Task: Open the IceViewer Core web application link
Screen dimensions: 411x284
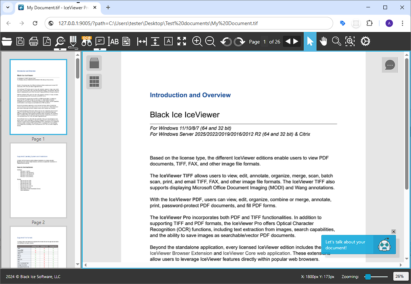Action: tap(256, 253)
